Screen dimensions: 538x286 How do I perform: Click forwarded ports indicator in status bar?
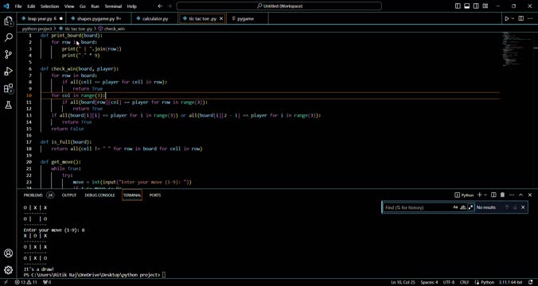click(47, 283)
